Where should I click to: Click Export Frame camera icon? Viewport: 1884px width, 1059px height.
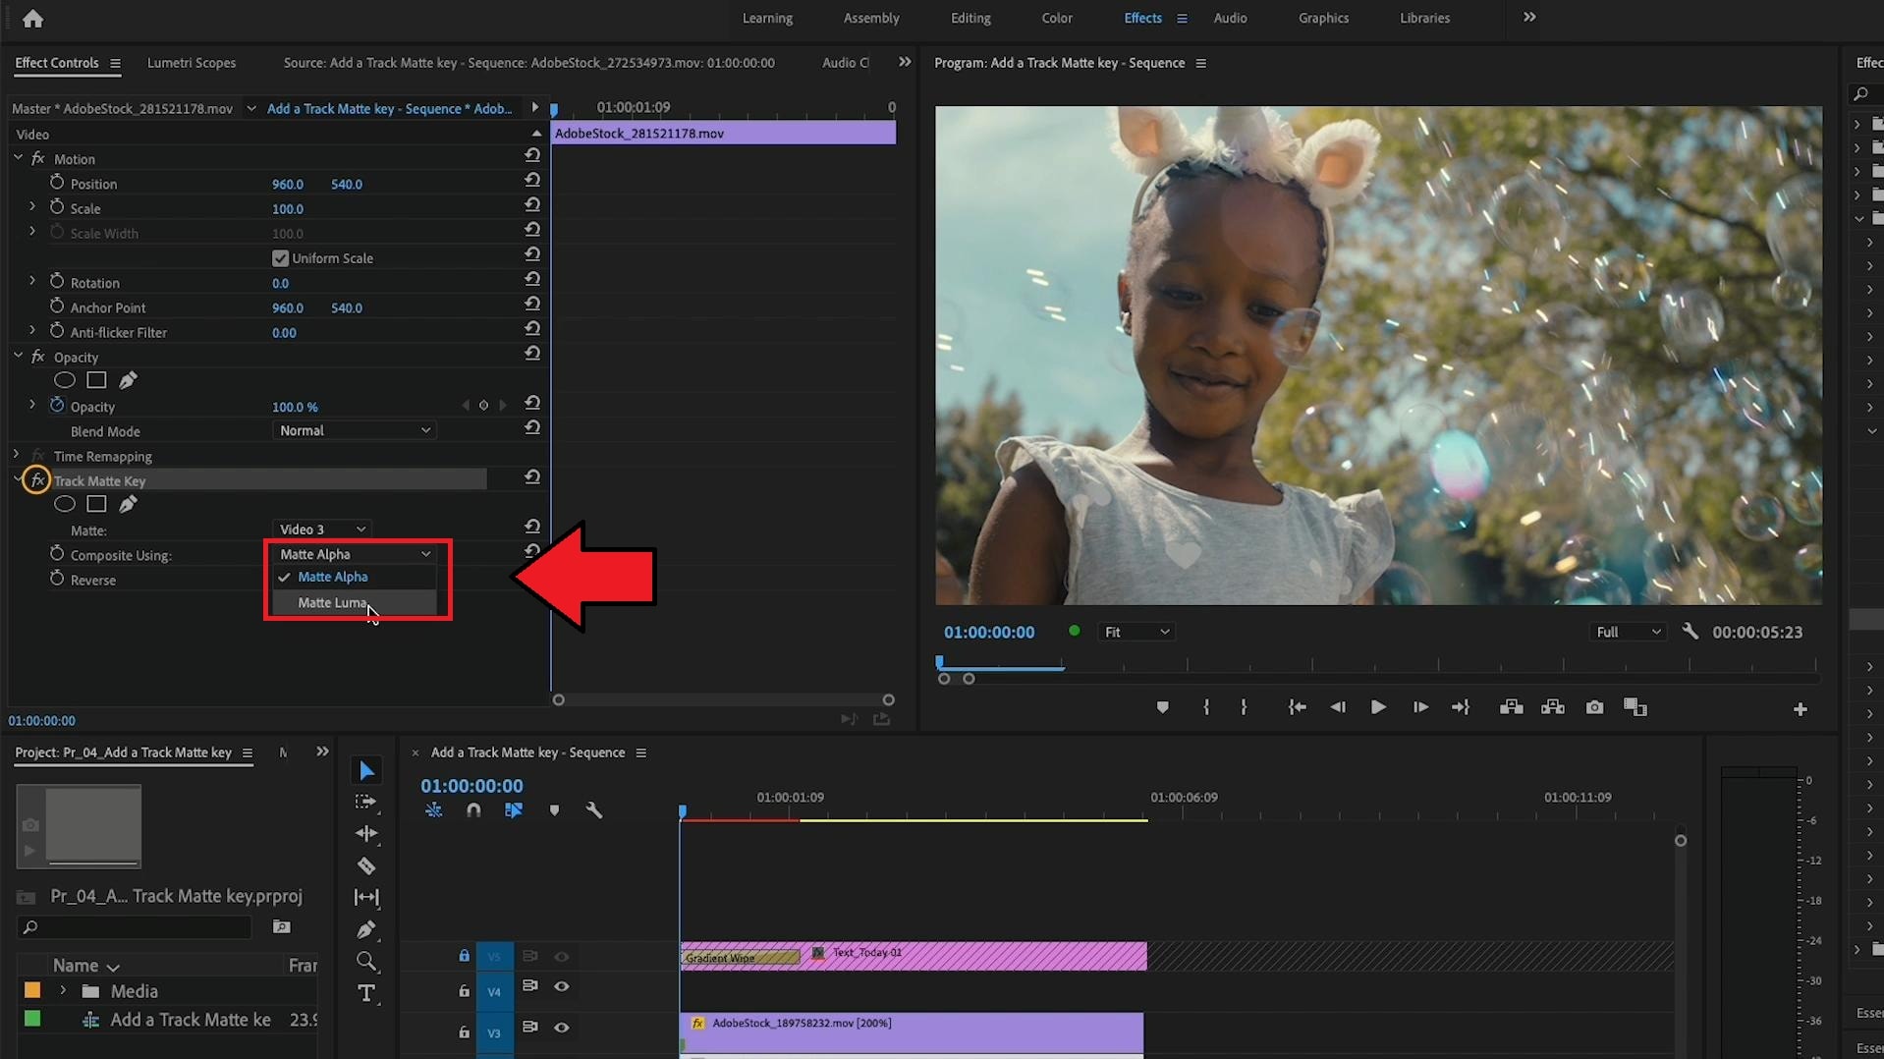tap(1594, 707)
